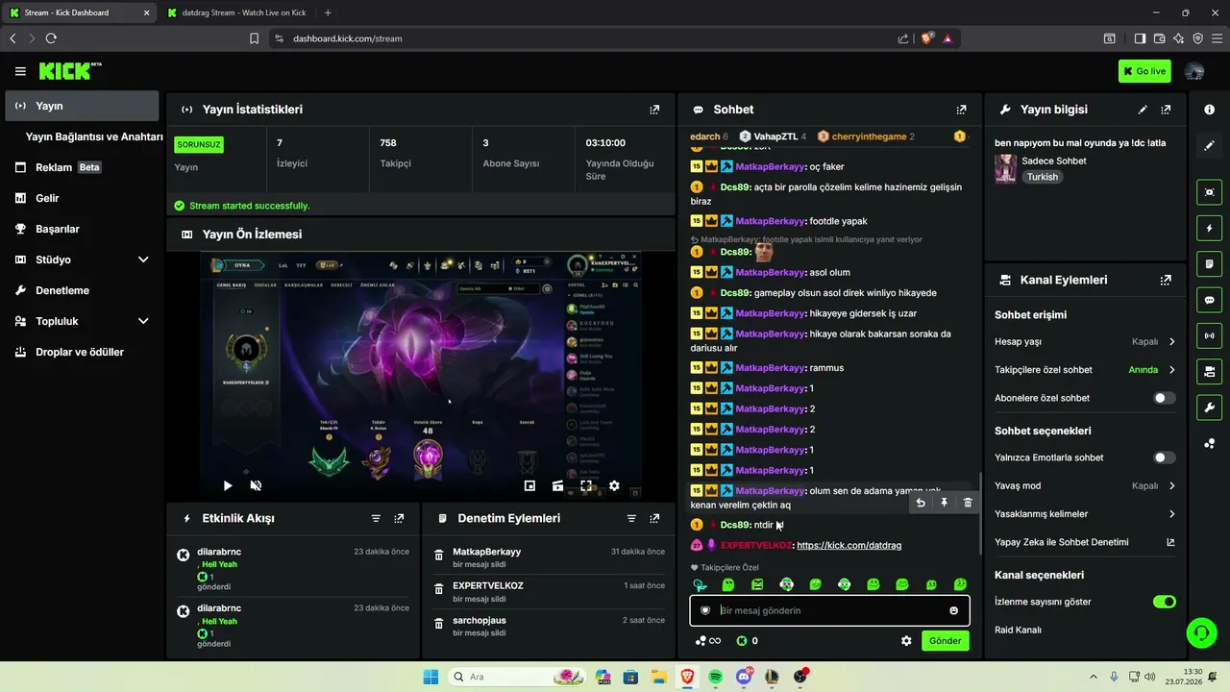1230x692 pixels.
Task: Click the green Go live button
Action: tap(1144, 71)
